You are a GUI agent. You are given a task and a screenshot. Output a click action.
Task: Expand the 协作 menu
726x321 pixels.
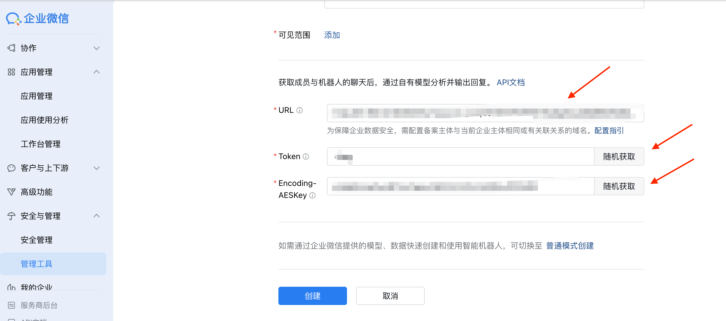click(x=97, y=48)
